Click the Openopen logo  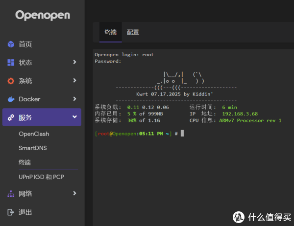(x=42, y=15)
